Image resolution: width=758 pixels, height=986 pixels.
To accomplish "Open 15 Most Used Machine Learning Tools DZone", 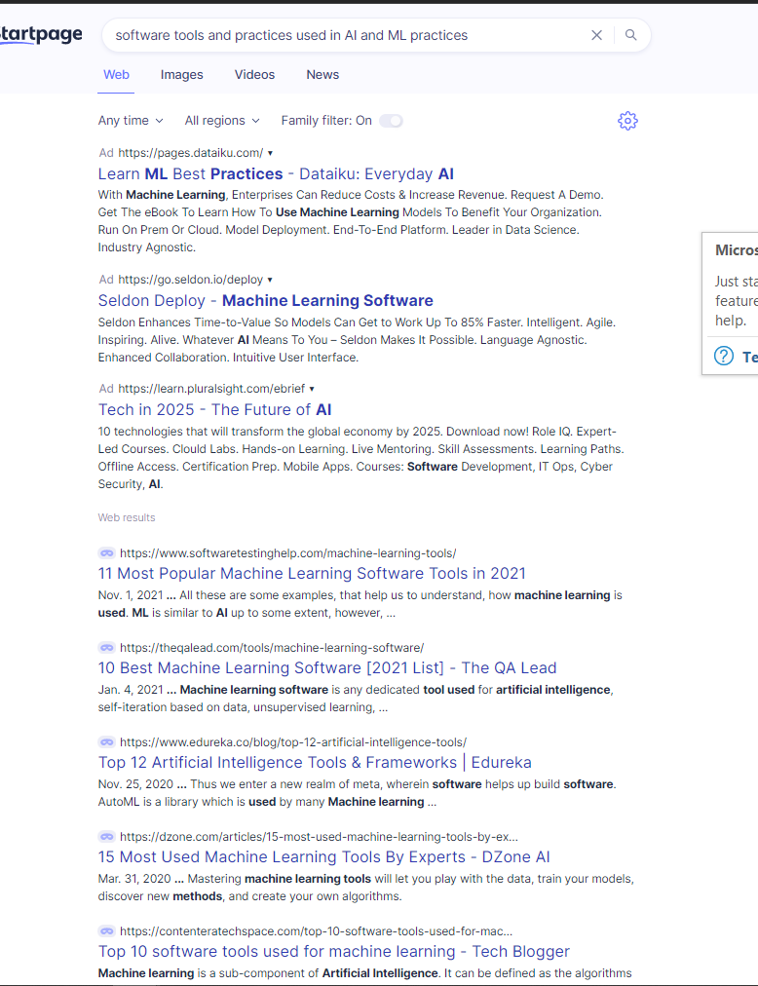I will click(324, 857).
